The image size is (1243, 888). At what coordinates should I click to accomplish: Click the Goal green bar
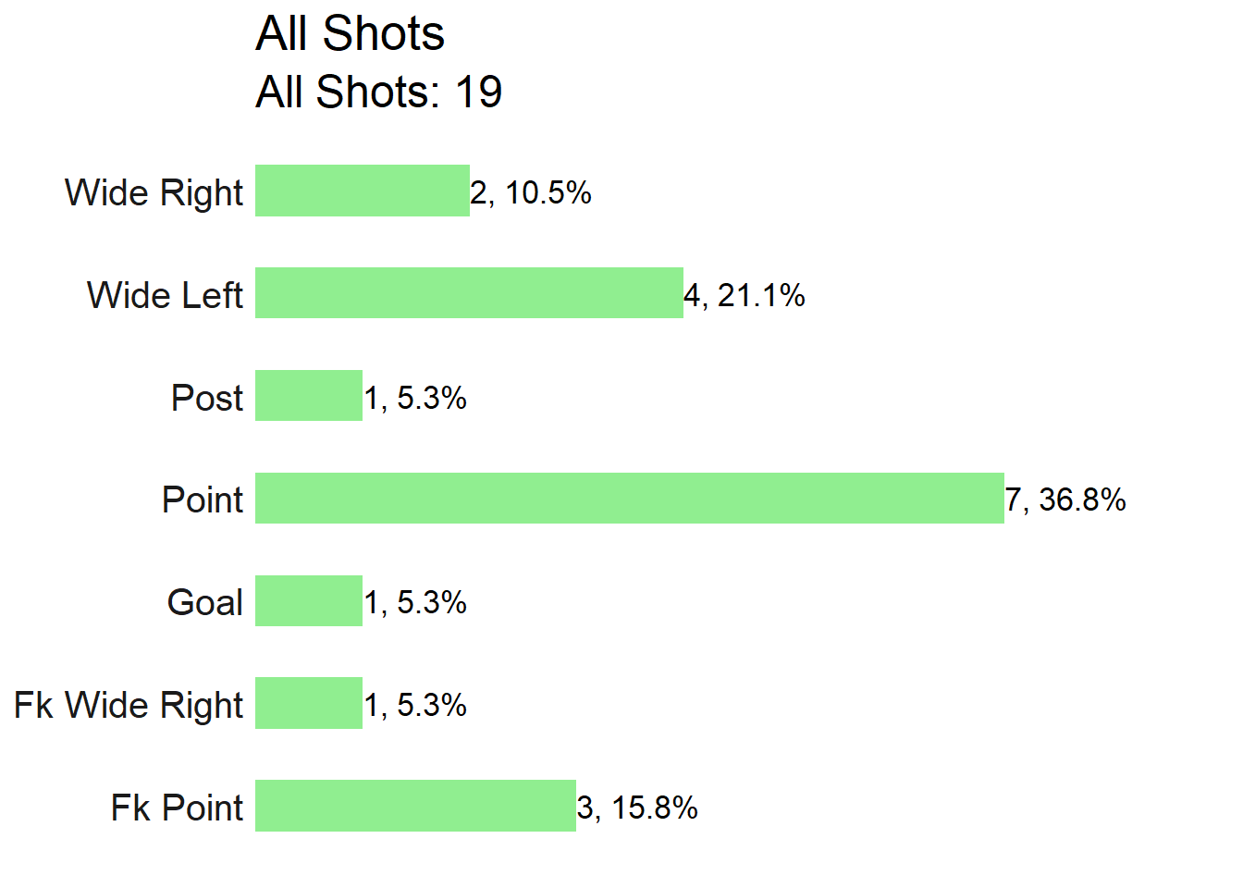[309, 601]
